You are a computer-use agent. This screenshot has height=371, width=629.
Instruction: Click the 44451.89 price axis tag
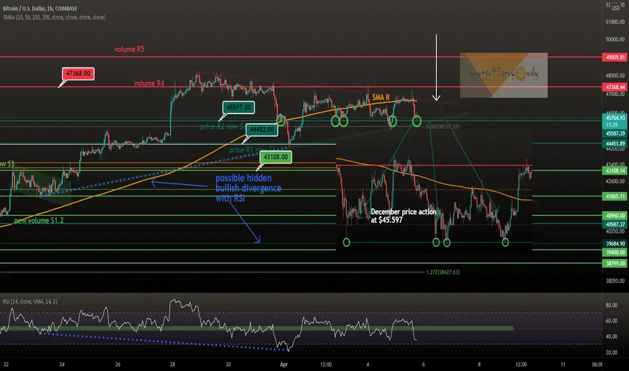coord(616,144)
